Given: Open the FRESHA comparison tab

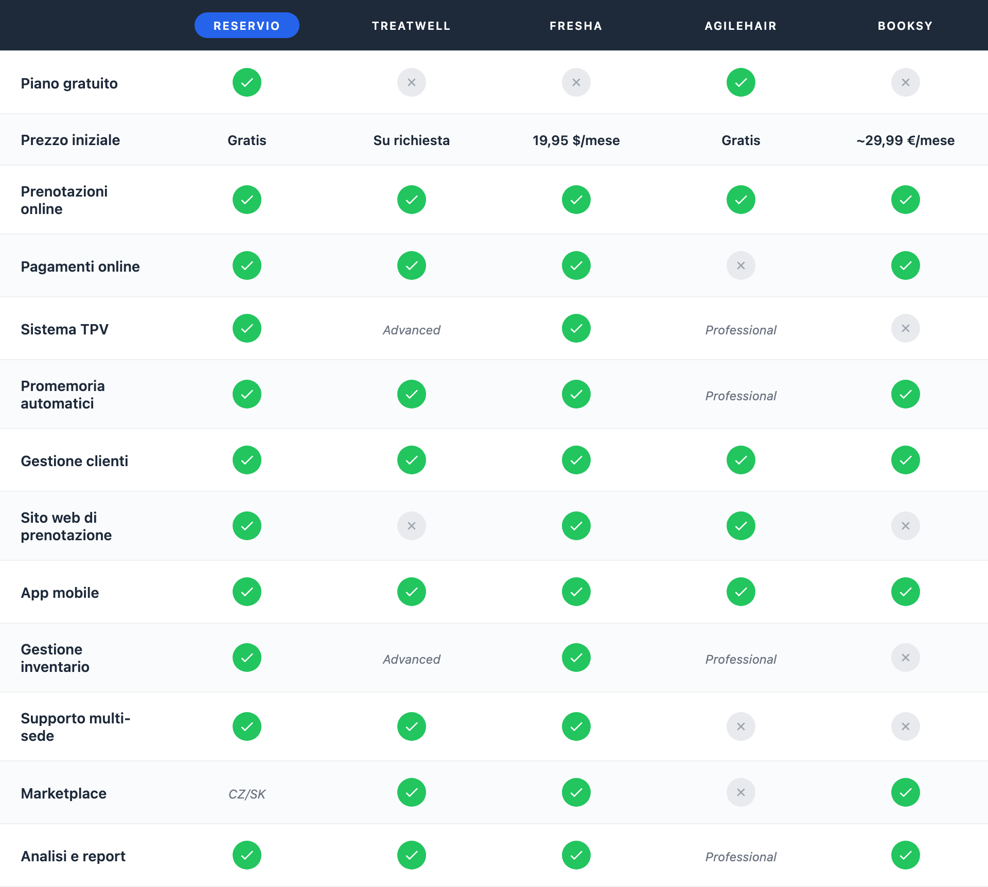Looking at the screenshot, I should [x=576, y=25].
